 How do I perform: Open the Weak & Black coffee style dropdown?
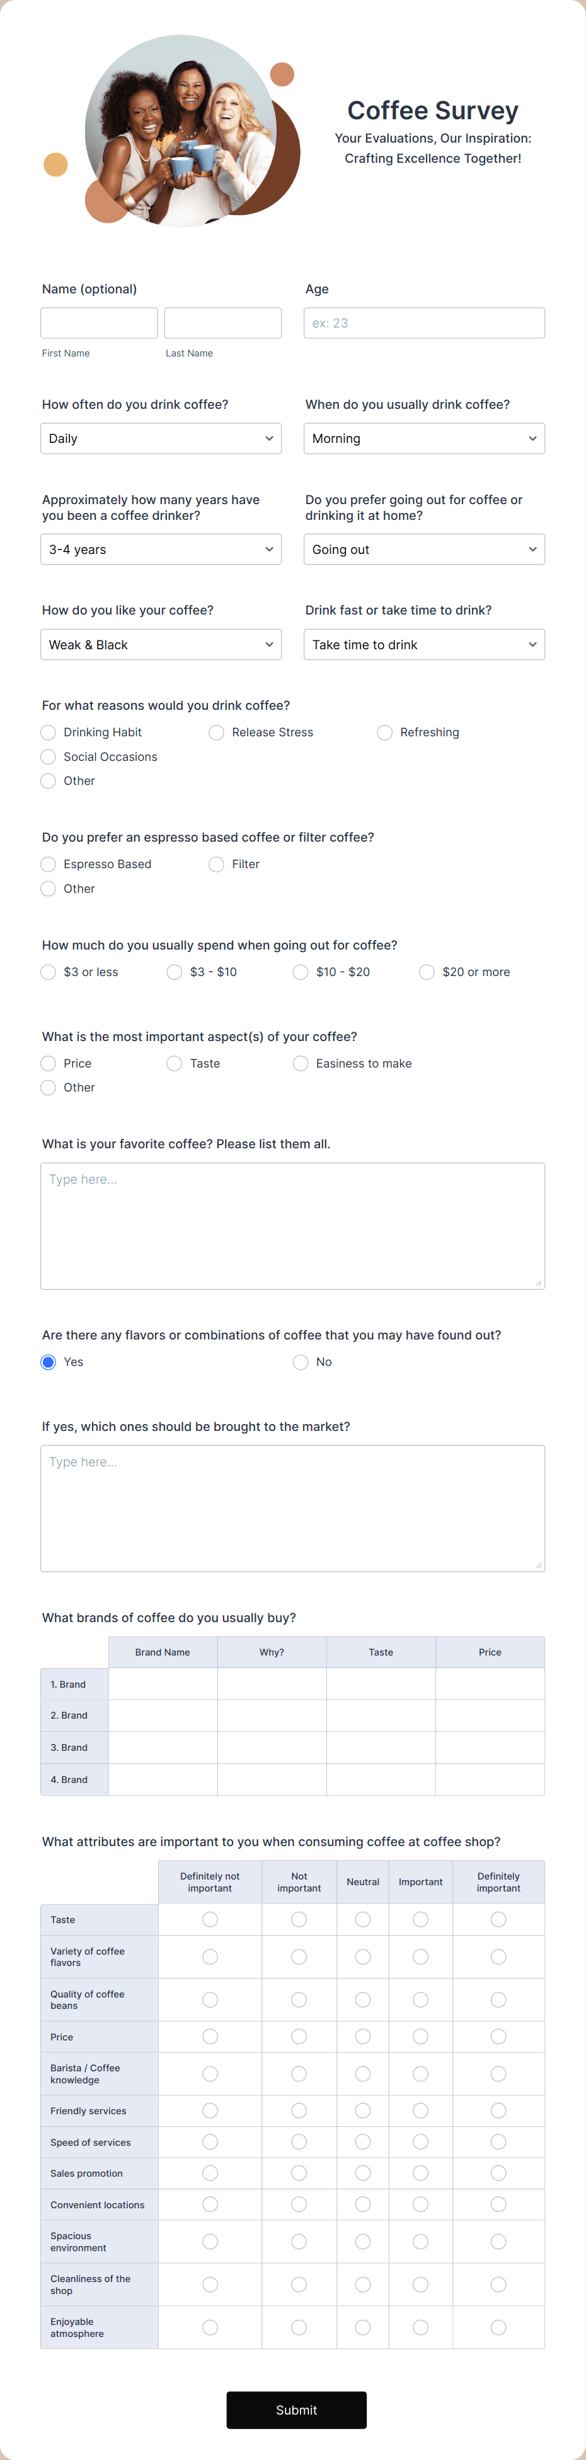click(160, 645)
